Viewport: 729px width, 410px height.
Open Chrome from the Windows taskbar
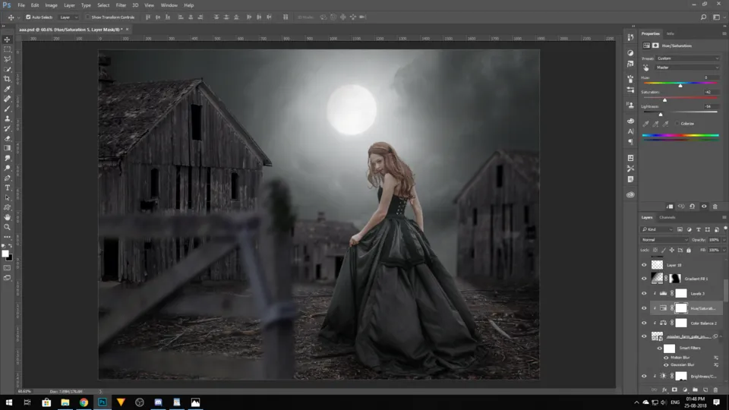click(84, 402)
